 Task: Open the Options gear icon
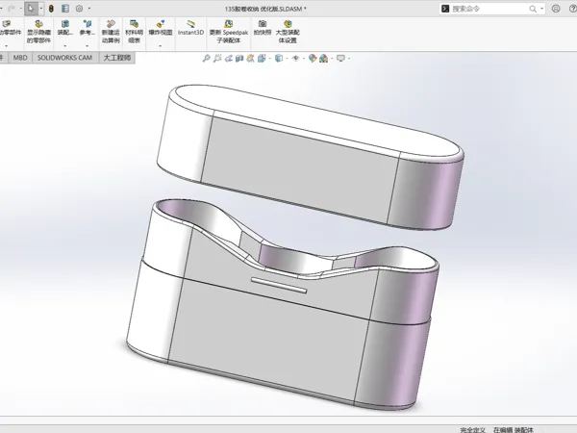coord(79,9)
